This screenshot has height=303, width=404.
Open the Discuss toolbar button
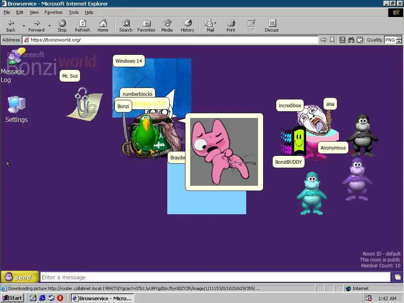coord(271,26)
